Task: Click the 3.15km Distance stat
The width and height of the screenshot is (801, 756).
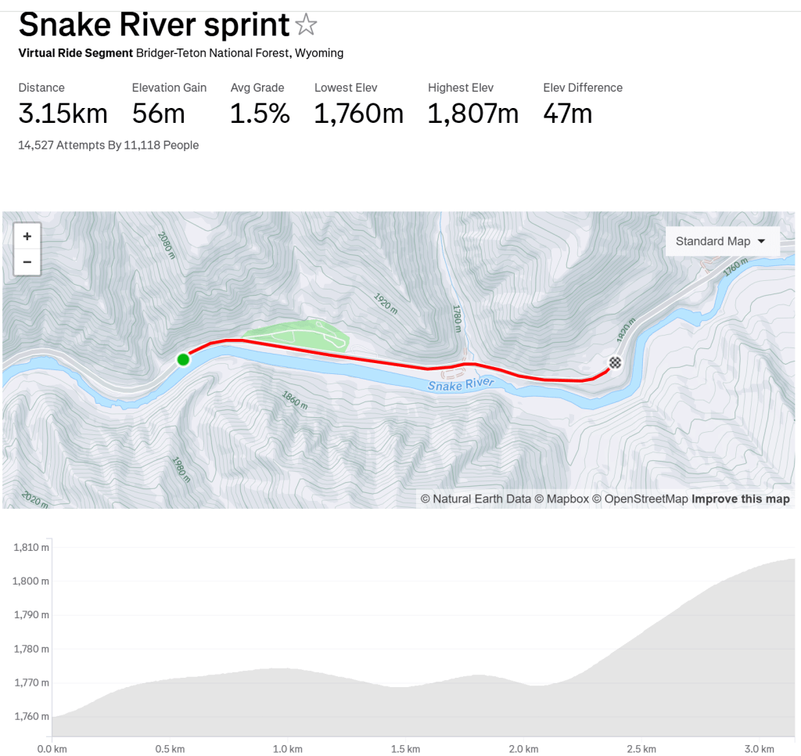Action: 63,113
